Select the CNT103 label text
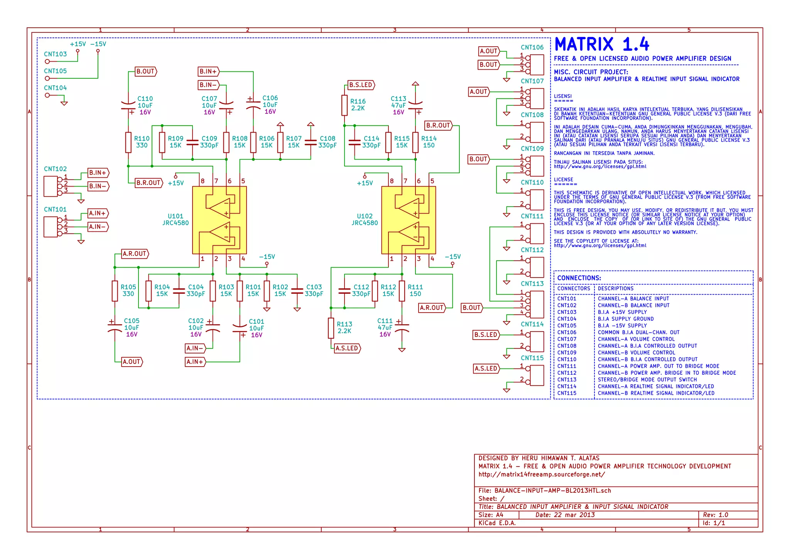The image size is (790, 559). point(55,54)
